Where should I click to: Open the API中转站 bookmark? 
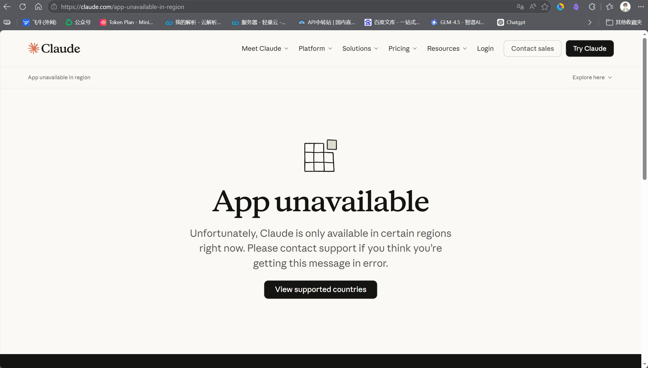click(x=327, y=22)
